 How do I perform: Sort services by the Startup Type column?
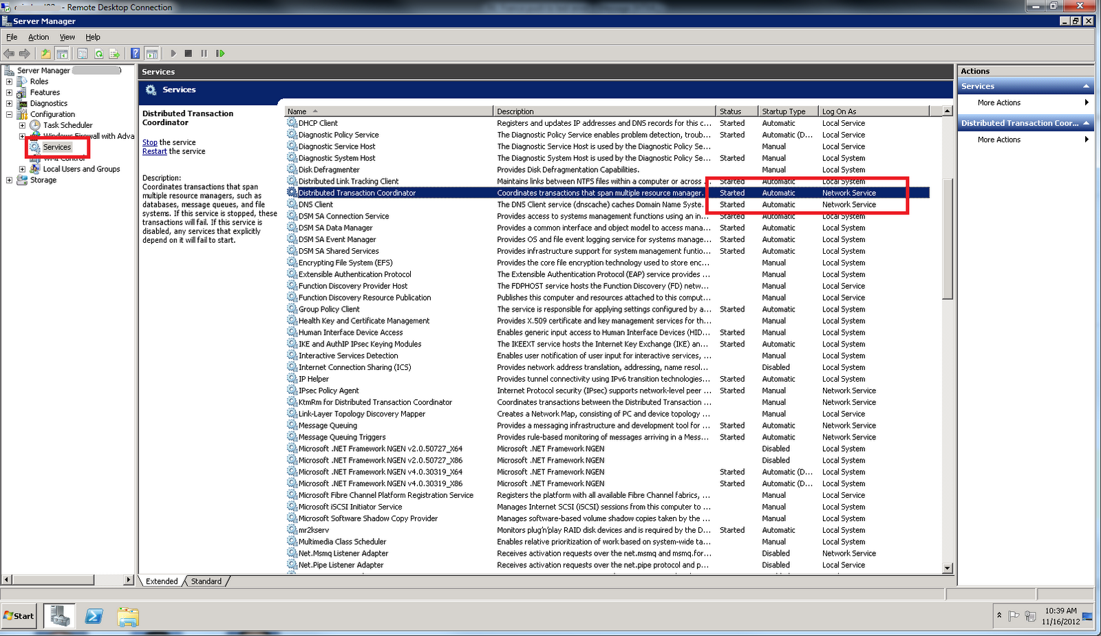(x=788, y=111)
